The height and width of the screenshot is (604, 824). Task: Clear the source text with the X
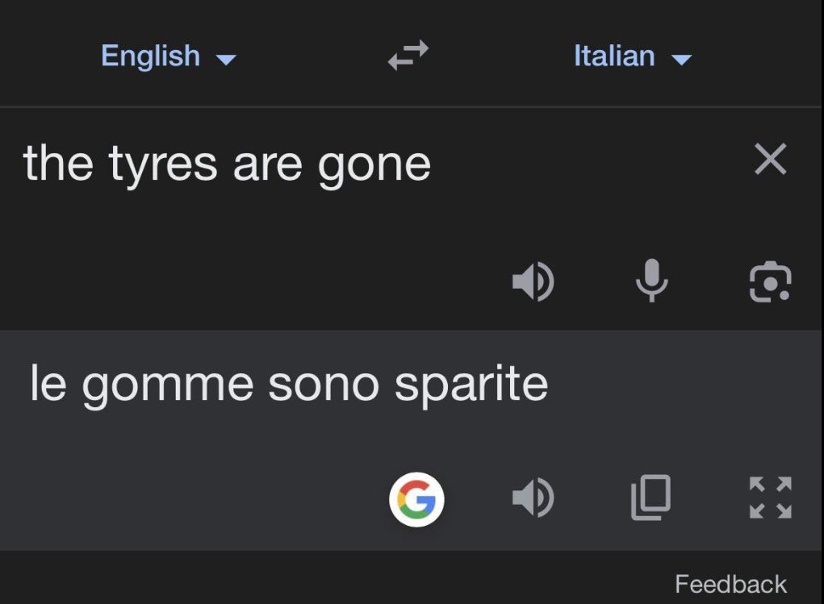(x=771, y=159)
